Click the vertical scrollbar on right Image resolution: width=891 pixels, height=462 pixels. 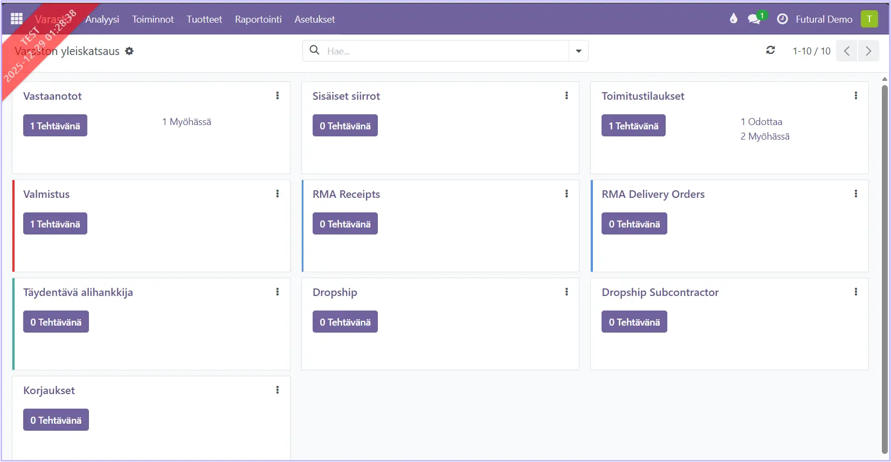pos(885,270)
